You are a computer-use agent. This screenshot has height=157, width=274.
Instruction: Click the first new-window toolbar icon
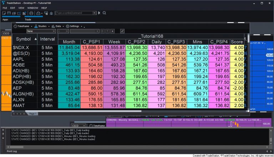4,13
